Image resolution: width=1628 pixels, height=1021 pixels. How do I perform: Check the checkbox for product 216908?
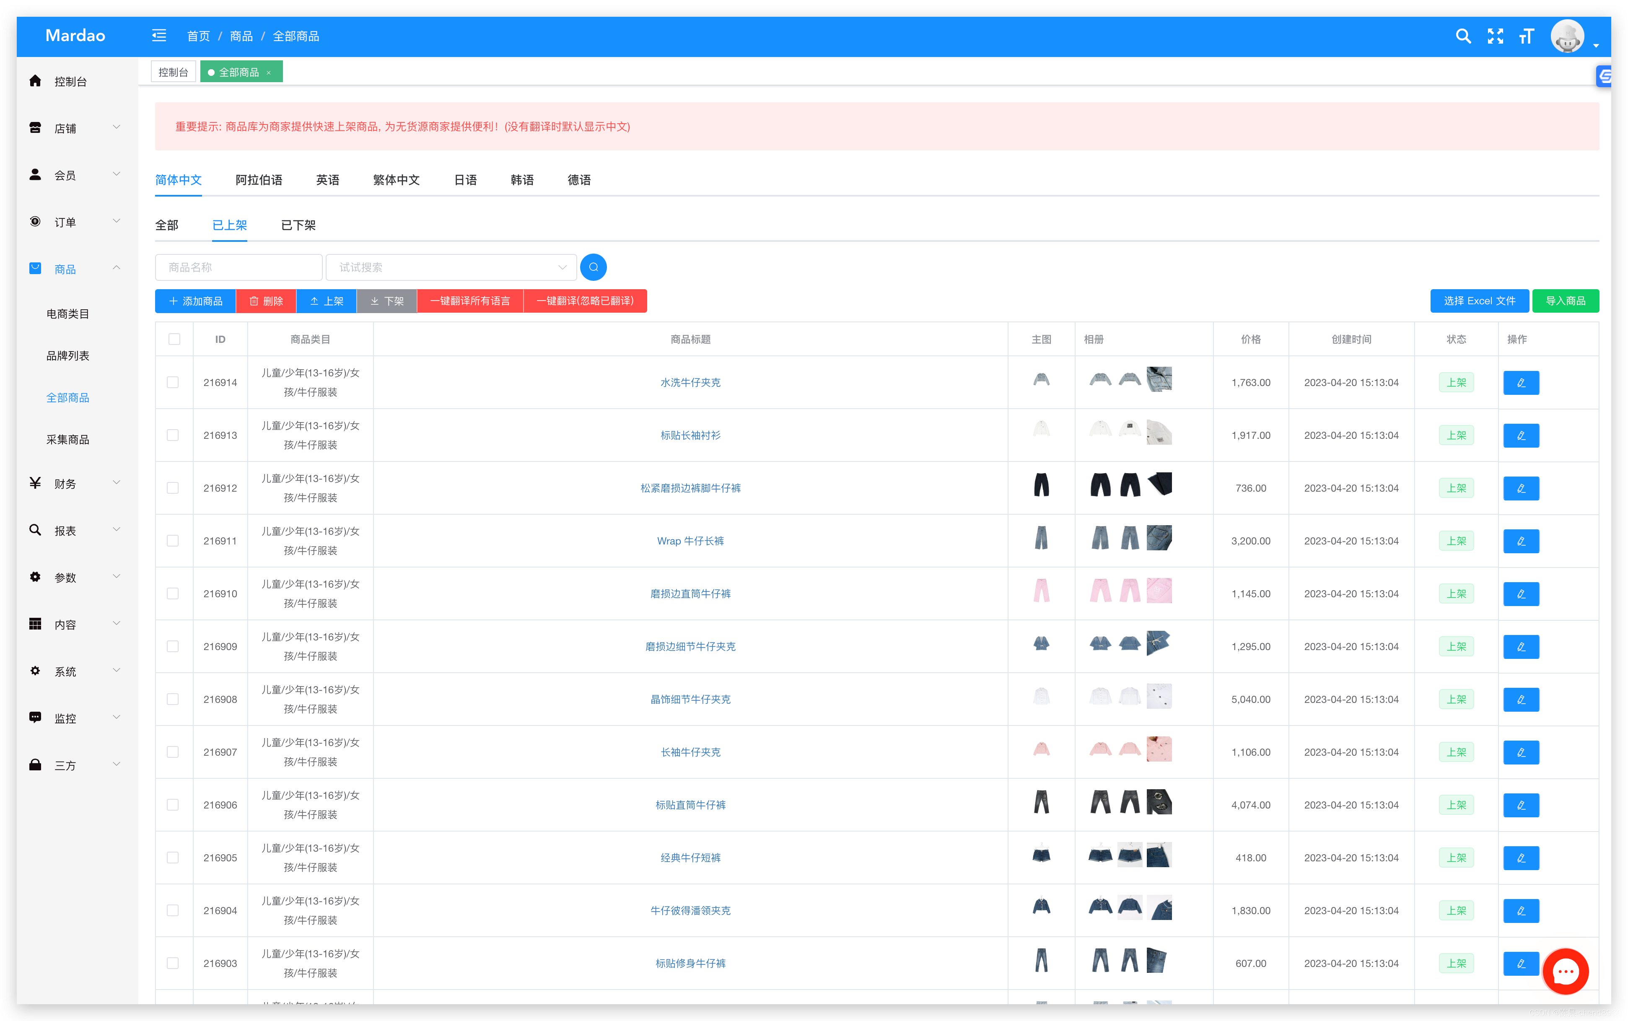173,700
